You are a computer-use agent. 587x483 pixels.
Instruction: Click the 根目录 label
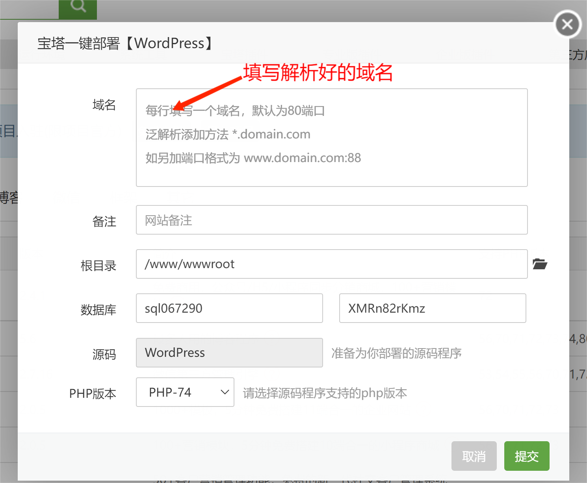click(x=98, y=266)
